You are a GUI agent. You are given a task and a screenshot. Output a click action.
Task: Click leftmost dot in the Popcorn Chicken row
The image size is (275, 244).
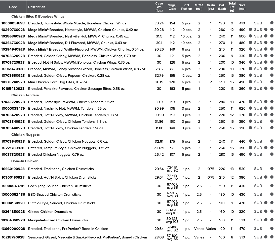tap(250, 75)
